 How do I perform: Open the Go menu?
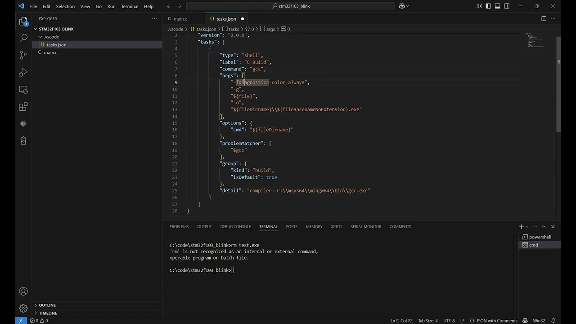pyautogui.click(x=99, y=6)
